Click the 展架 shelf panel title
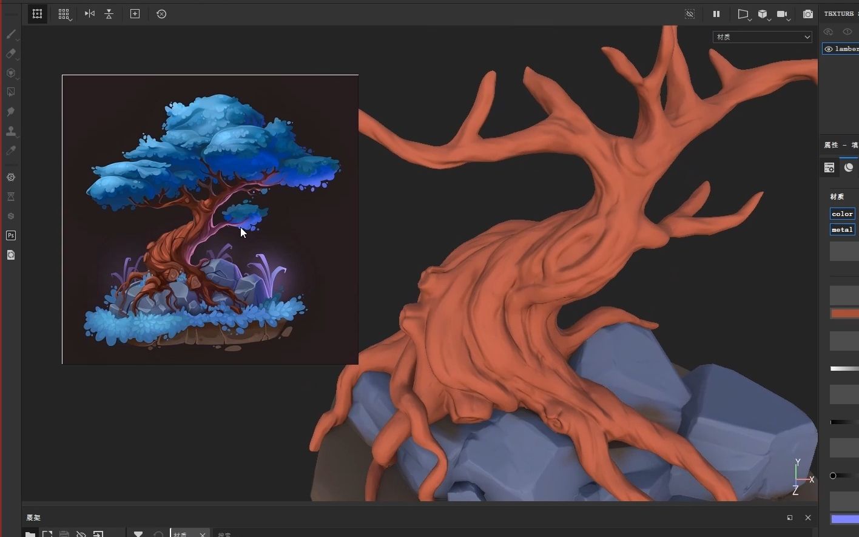The width and height of the screenshot is (859, 537). pos(33,518)
